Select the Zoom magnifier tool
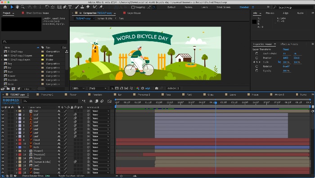 22,7
